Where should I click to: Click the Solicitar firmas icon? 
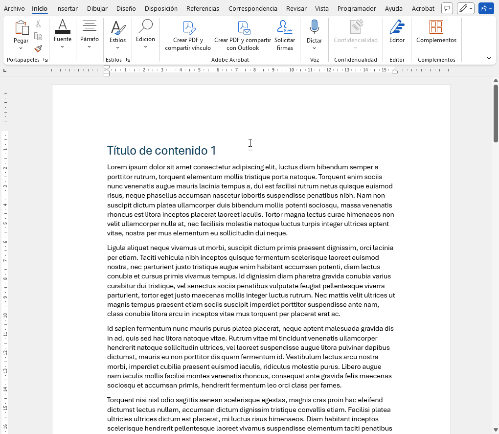[x=284, y=36]
